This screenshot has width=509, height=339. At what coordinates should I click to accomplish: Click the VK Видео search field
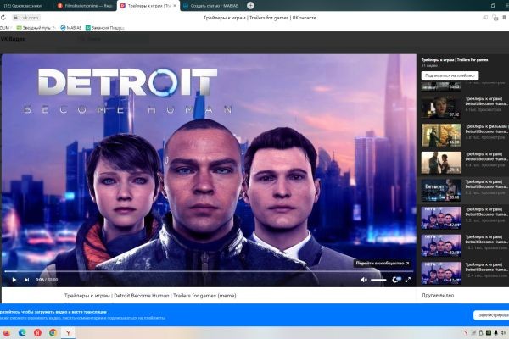coord(114,39)
